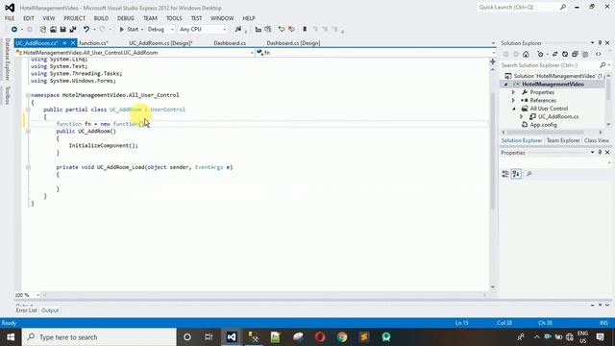The width and height of the screenshot is (615, 346).
Task: Open the EDIT menu
Action: pos(29,18)
